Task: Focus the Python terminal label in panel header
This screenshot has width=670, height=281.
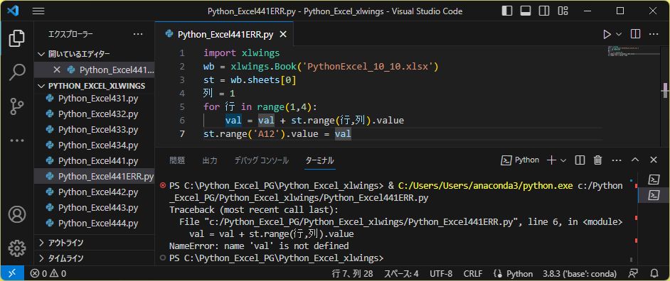Action: pyautogui.click(x=520, y=160)
